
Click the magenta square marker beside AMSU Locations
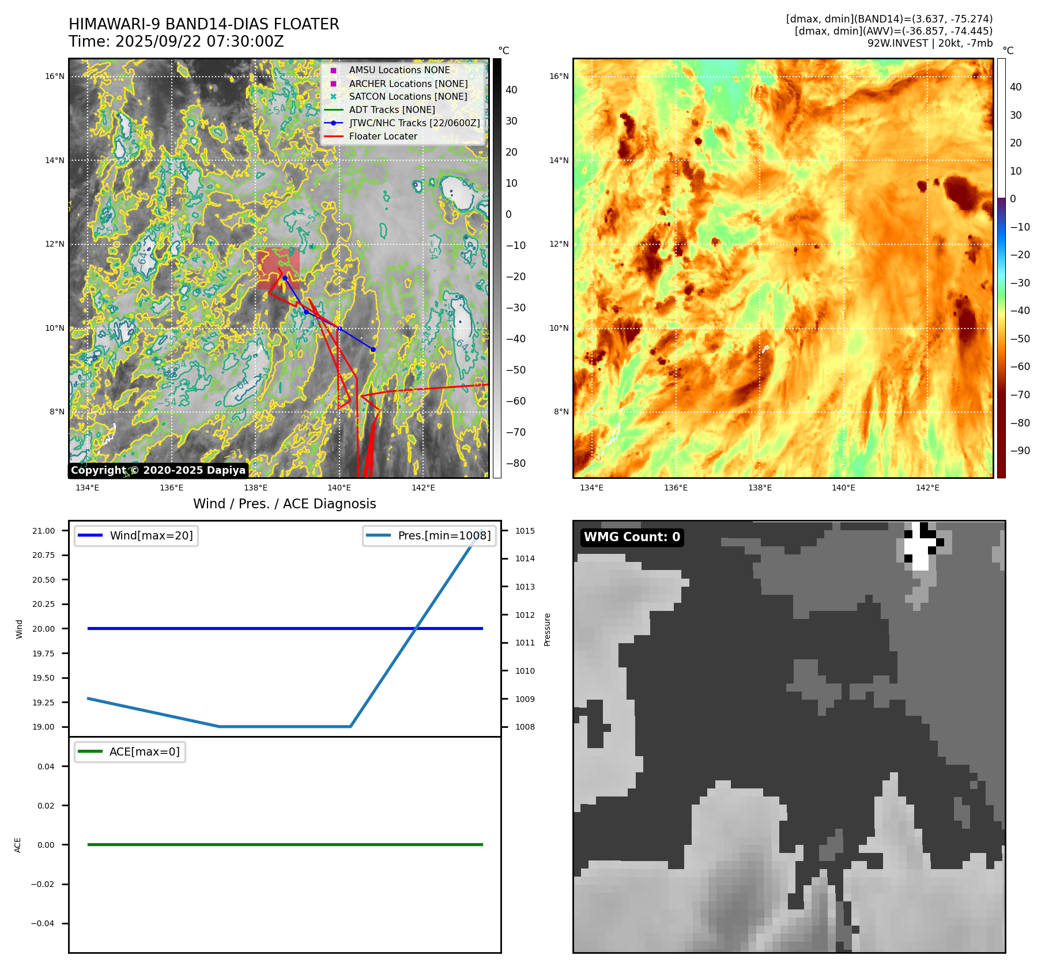point(333,70)
